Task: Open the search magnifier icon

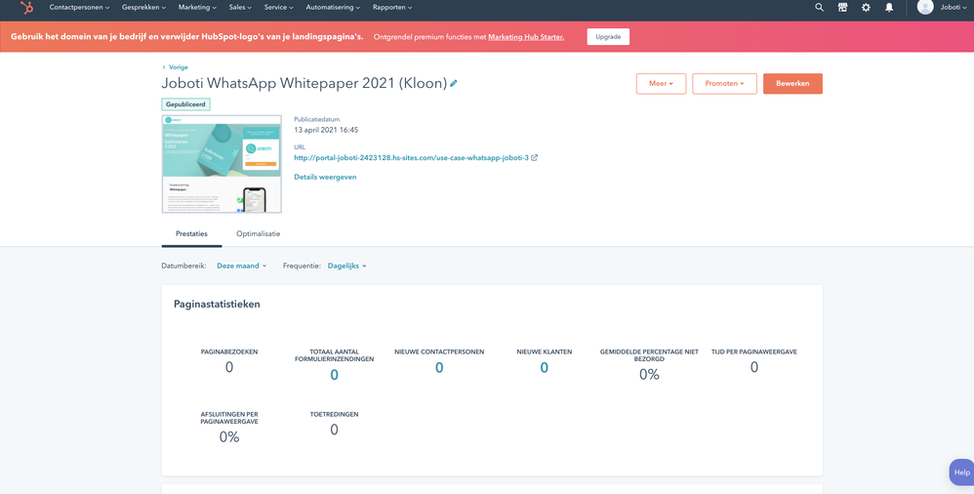Action: (x=820, y=8)
